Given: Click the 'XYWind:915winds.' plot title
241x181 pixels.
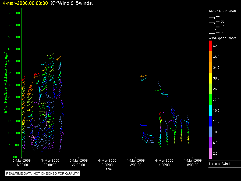Looking at the screenshot, I should coord(72,3).
